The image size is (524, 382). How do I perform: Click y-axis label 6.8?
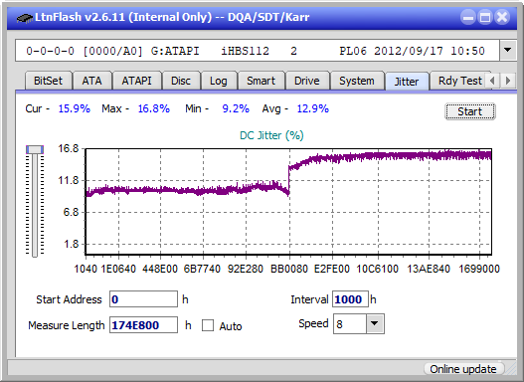click(x=71, y=212)
